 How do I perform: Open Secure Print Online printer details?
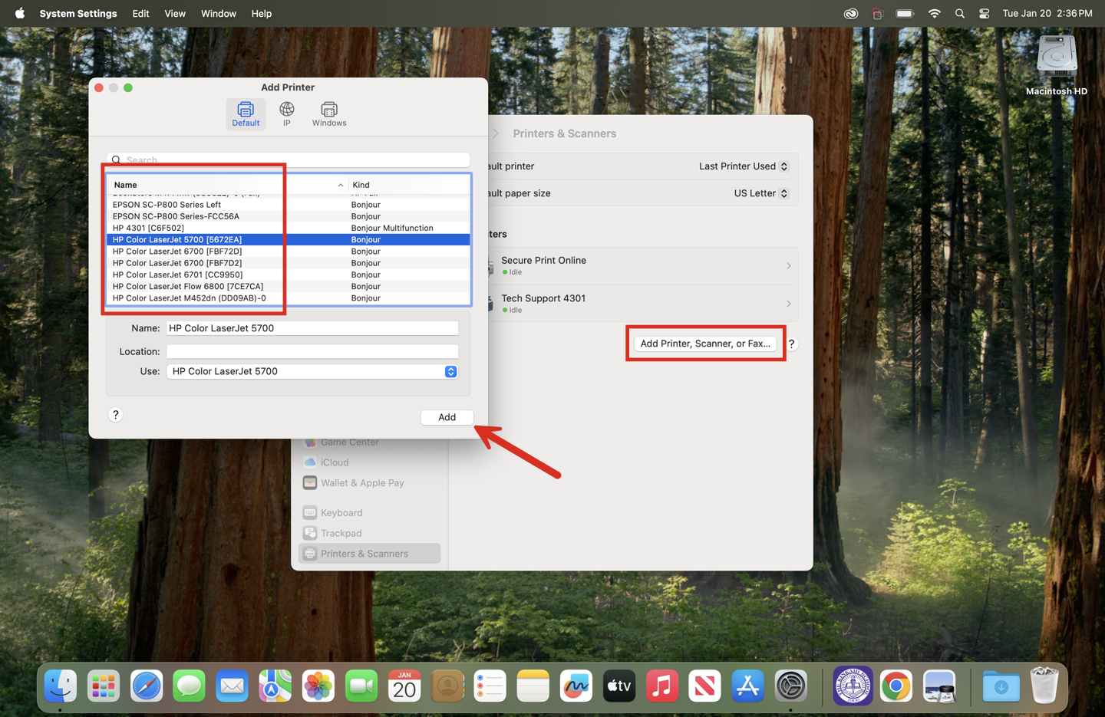643,265
